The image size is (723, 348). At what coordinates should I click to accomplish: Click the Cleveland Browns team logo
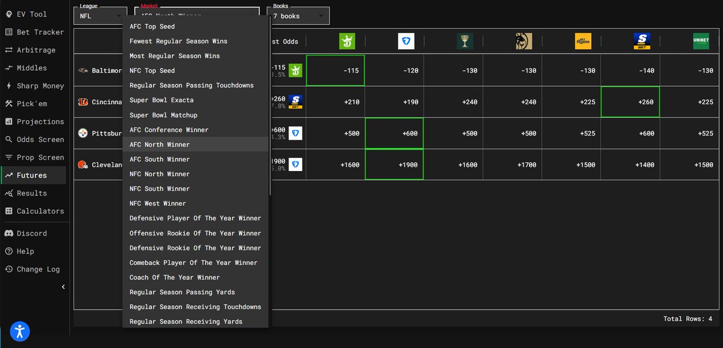pyautogui.click(x=83, y=164)
